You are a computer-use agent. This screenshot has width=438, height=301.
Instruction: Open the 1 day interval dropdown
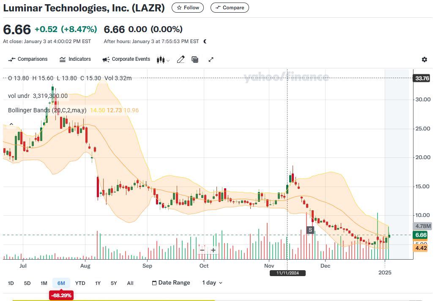pos(212,283)
